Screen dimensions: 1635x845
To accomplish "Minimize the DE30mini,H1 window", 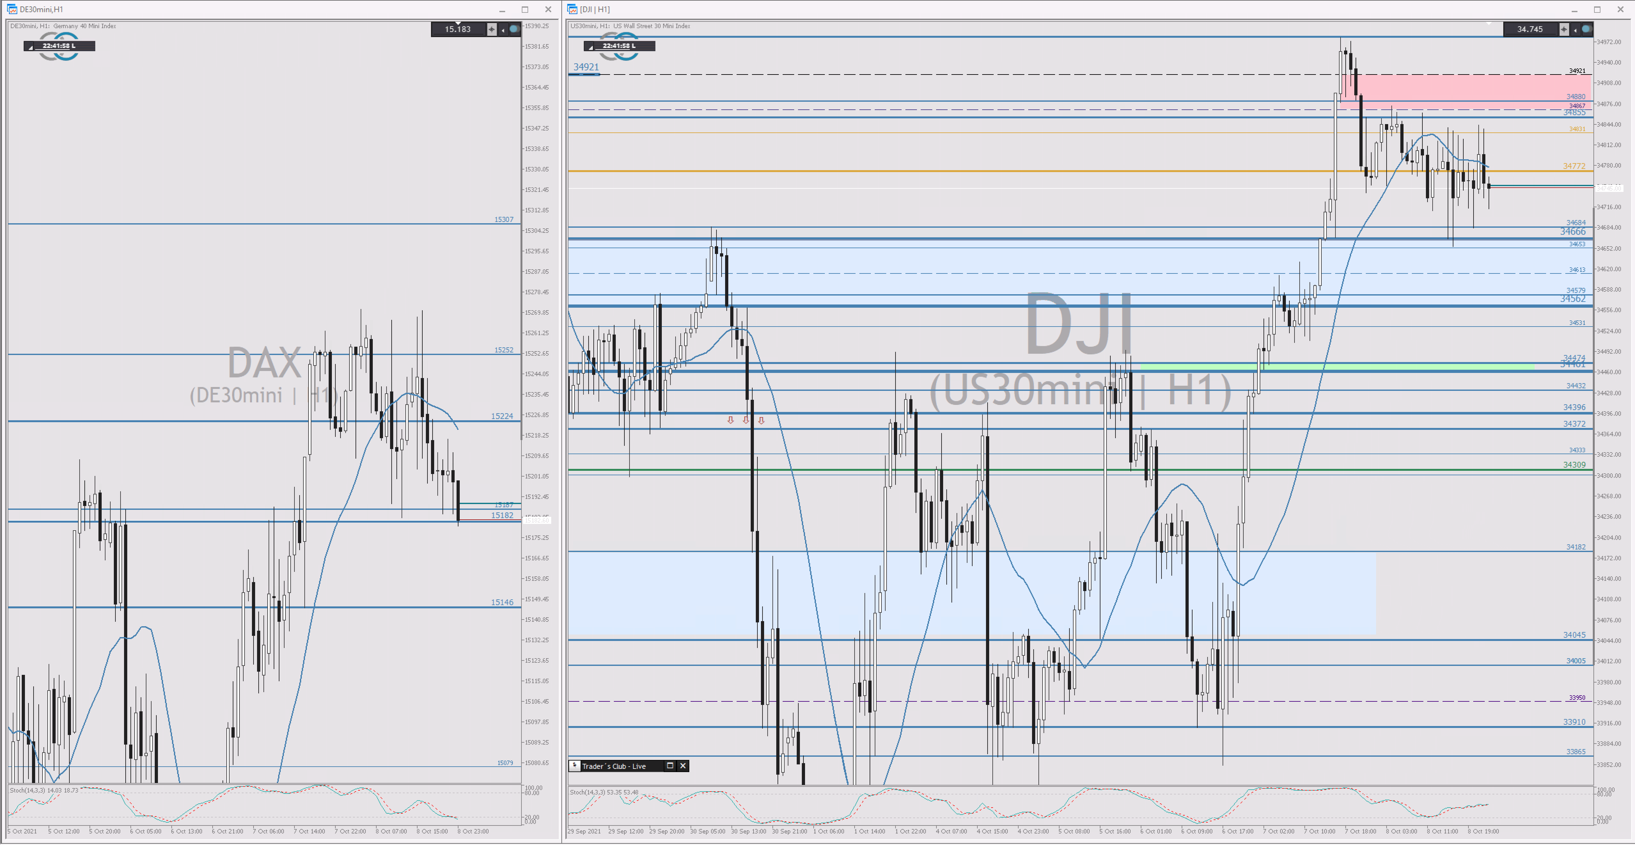I will [502, 10].
